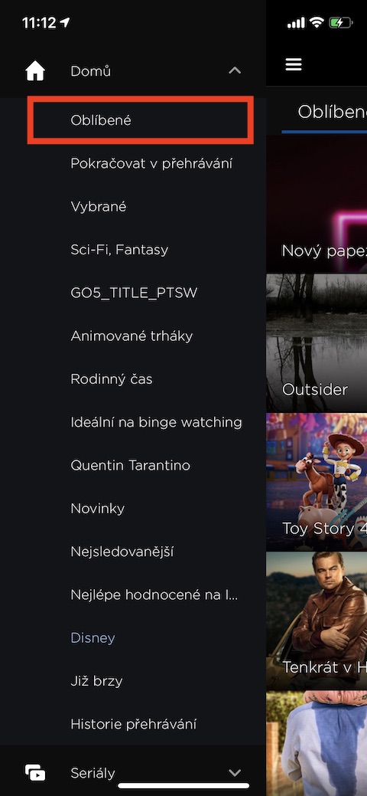Tap the hamburger menu icon
This screenshot has width=367, height=796.
294,64
